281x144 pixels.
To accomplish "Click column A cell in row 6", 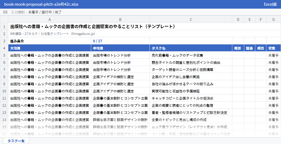I will tap(50, 62).
